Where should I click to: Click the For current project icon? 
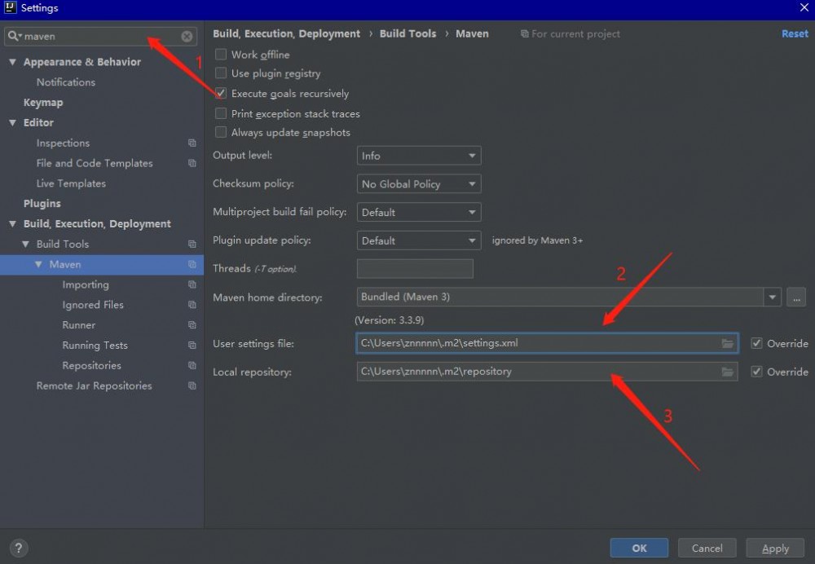pyautogui.click(x=524, y=33)
